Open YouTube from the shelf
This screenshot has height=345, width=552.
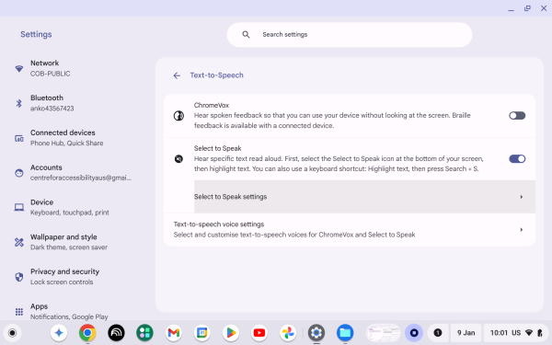click(259, 333)
